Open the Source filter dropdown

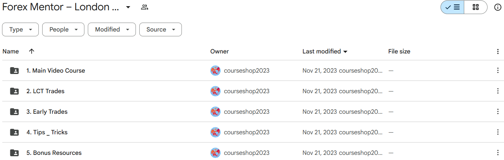[x=160, y=29]
